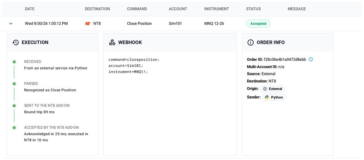Image resolution: width=364 pixels, height=160 pixels.
Task: Select the date Wed 9/30/26 1:05:12 PM
Action: coord(46,24)
